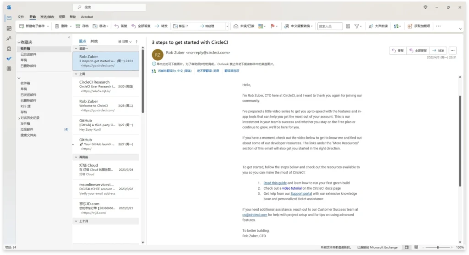Click the 答复 reply button in the ribbon

coord(121,26)
